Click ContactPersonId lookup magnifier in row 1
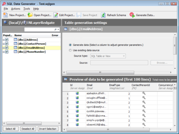The width and height of the screenshot is (179, 134). click(144, 93)
